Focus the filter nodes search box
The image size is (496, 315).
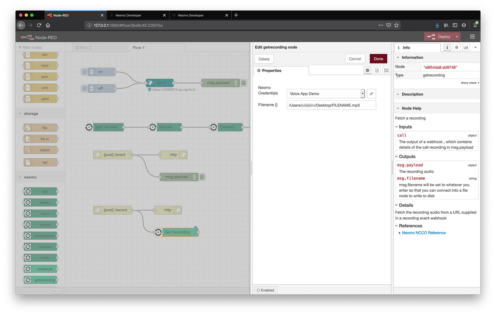(x=41, y=47)
